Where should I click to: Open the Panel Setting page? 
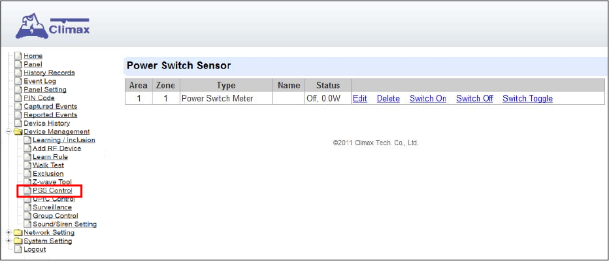[x=44, y=90]
